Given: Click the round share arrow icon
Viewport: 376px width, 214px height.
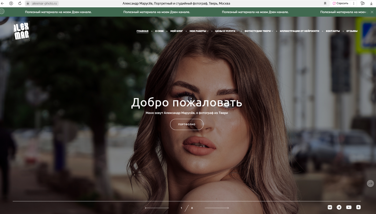Looking at the screenshot, I should 370,183.
